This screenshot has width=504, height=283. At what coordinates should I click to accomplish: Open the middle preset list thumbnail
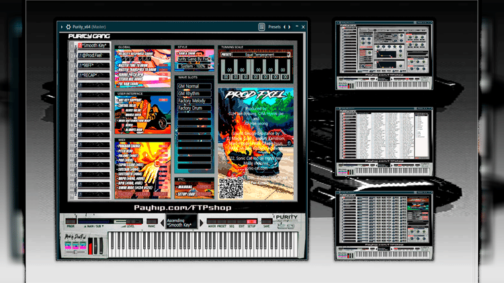pos(384,142)
